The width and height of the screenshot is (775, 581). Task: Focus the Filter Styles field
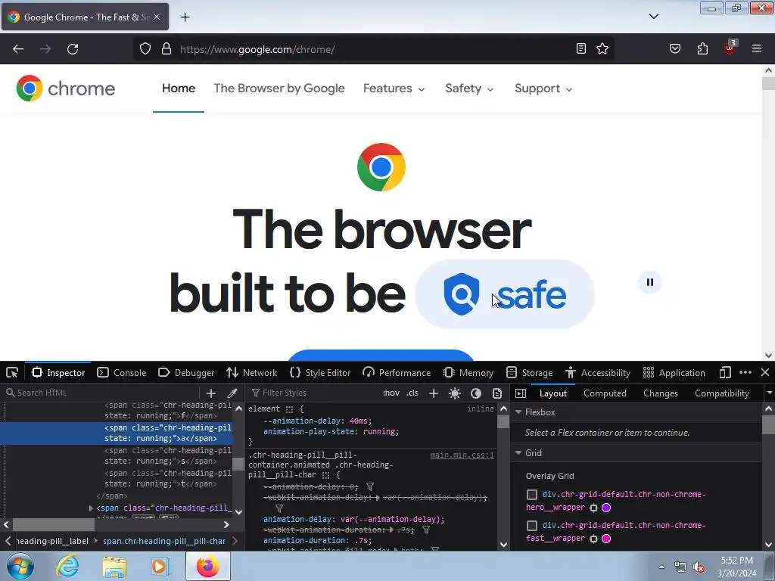pyautogui.click(x=311, y=393)
